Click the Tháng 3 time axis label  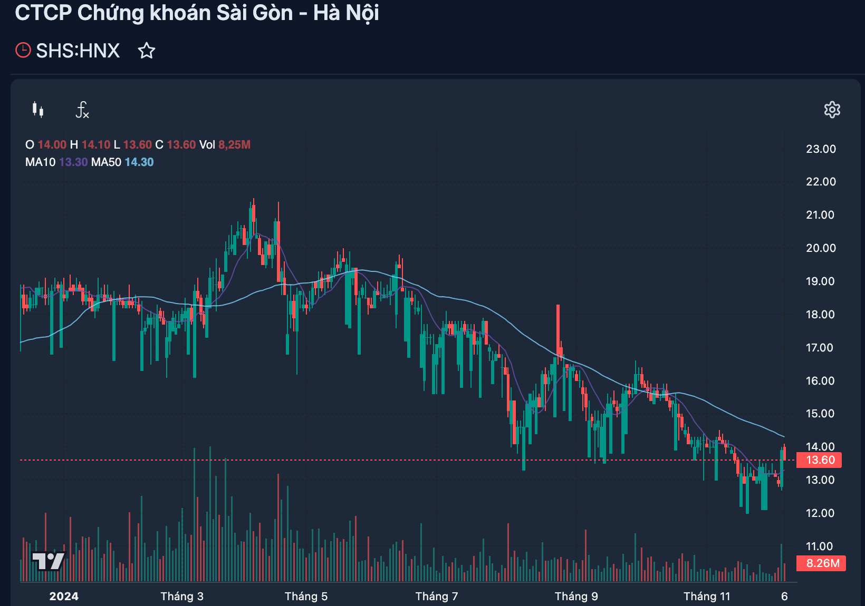tap(182, 597)
